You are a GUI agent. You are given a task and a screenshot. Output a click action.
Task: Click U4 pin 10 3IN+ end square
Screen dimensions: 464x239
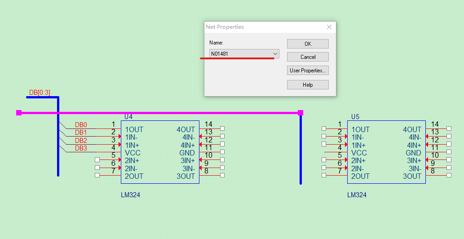point(222,160)
